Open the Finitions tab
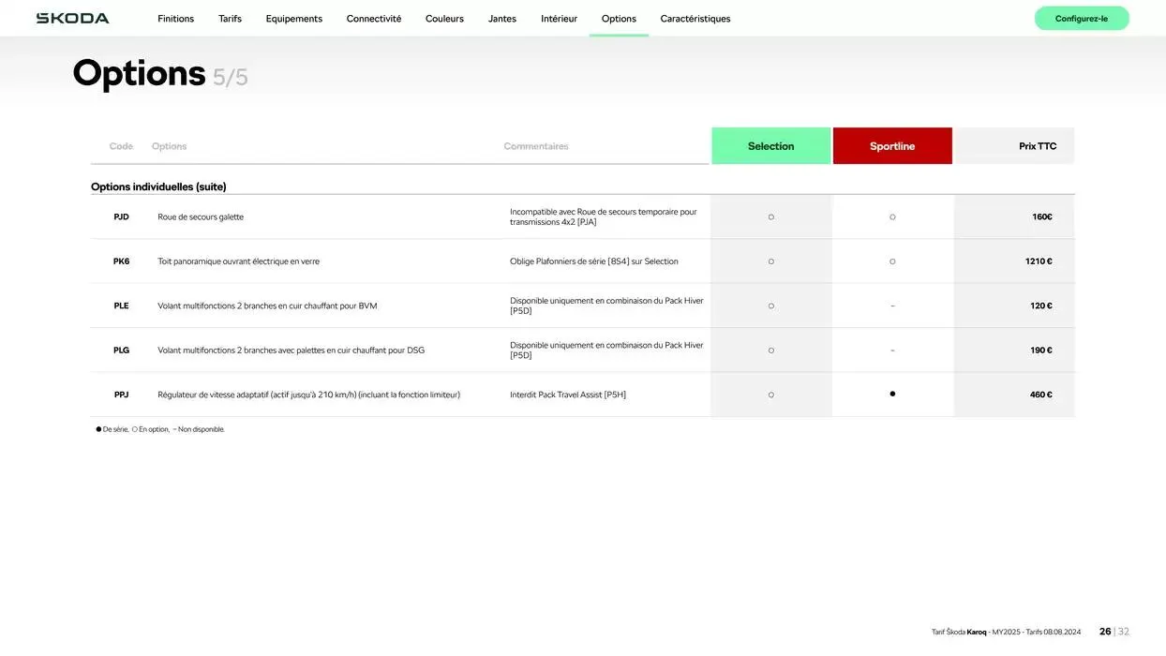 tap(175, 19)
